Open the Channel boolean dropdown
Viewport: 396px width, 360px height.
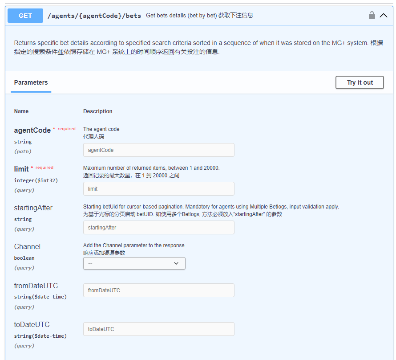[x=134, y=263]
